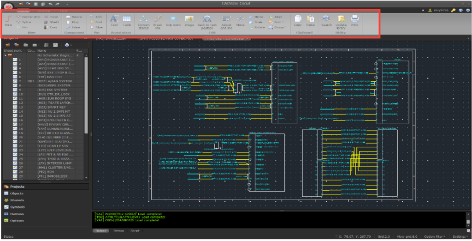
Task: Switch to the Drawing ribbon tab
Action: (43, 11)
